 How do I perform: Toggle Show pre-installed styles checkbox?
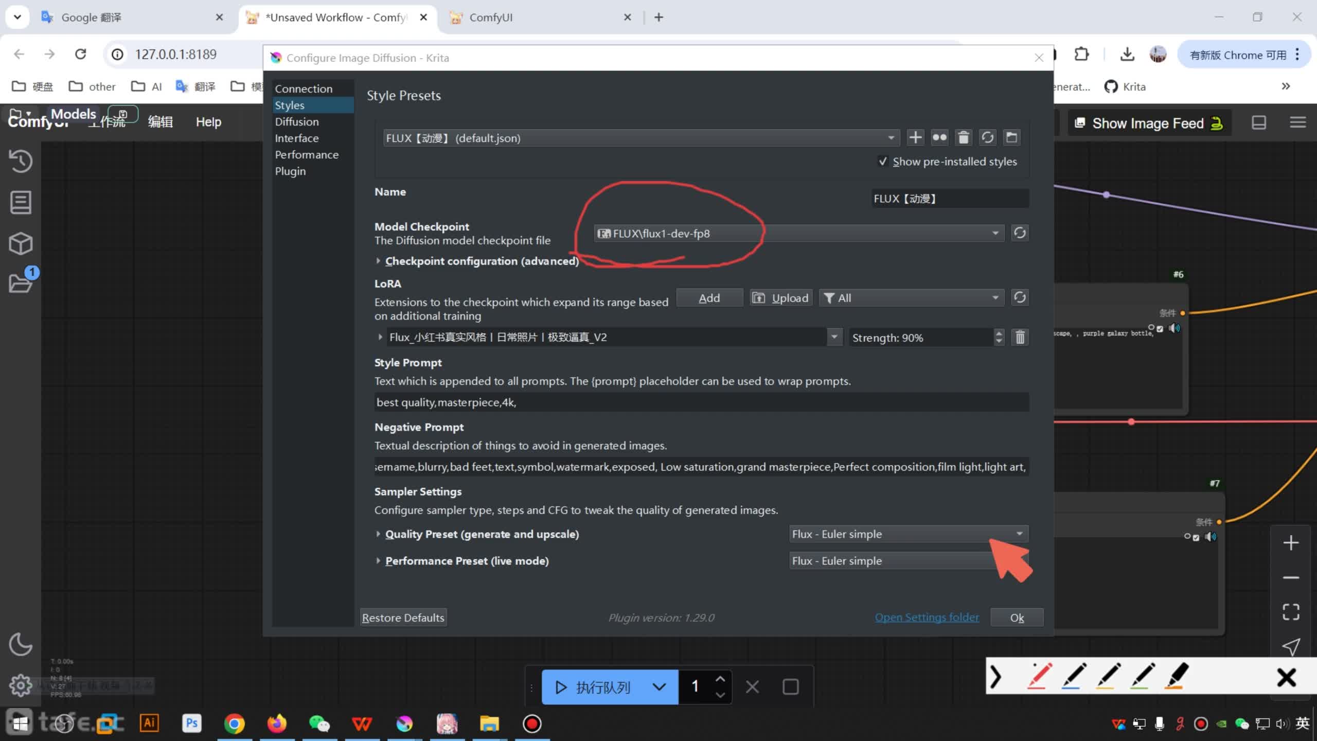point(883,162)
